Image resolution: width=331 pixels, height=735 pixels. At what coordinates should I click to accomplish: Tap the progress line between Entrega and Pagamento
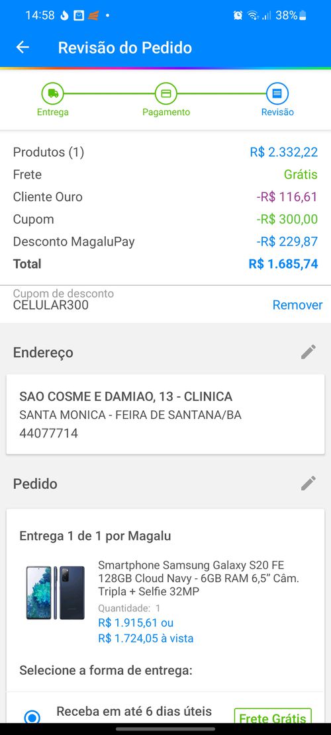coord(109,93)
